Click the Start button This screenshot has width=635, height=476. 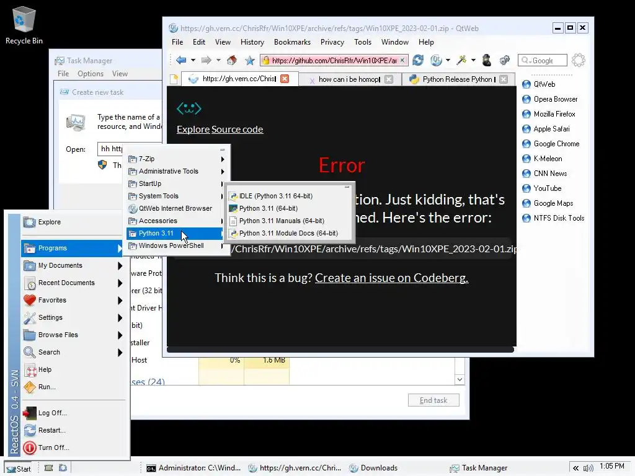tap(19, 469)
